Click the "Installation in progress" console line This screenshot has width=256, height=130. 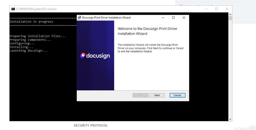point(31,22)
